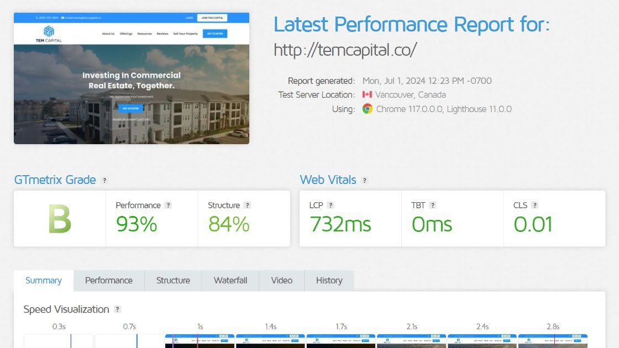Click help icon next to GTmetrix Grade
The width and height of the screenshot is (619, 348).
click(x=105, y=181)
